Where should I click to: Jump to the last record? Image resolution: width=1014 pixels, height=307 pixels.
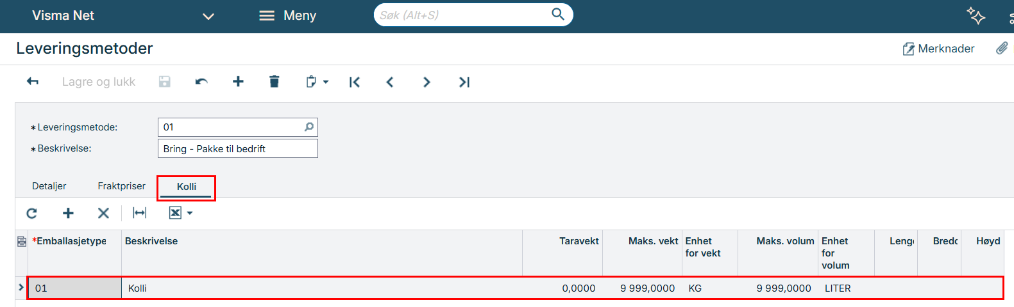click(x=464, y=82)
